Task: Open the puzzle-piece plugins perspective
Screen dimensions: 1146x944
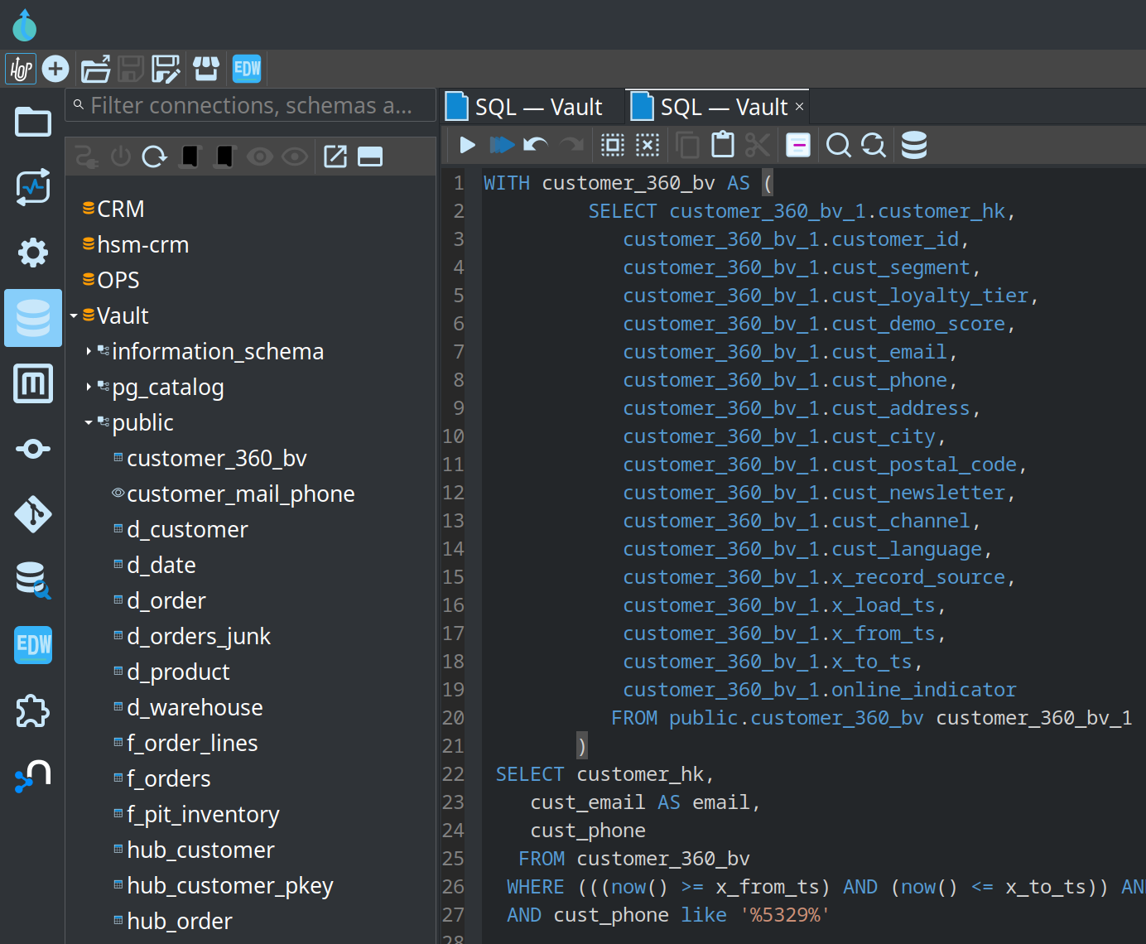Action: tap(33, 710)
